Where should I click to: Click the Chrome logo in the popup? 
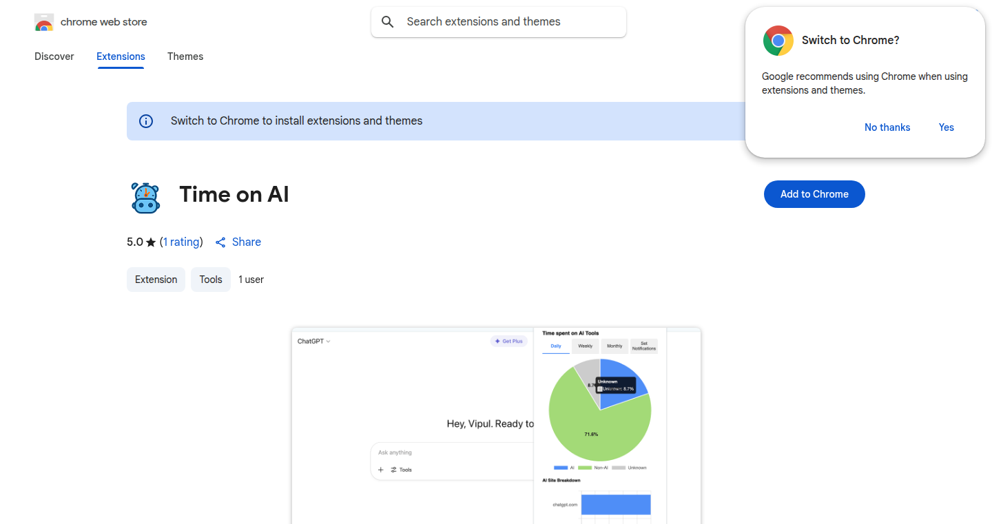coord(778,41)
